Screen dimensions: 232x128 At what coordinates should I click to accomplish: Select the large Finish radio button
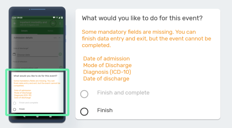(84, 112)
